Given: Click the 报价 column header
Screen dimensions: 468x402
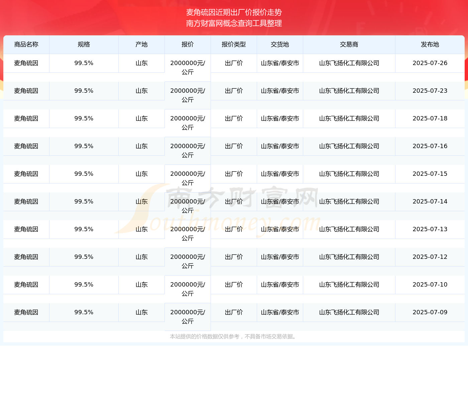Looking at the screenshot, I should click(x=188, y=44).
